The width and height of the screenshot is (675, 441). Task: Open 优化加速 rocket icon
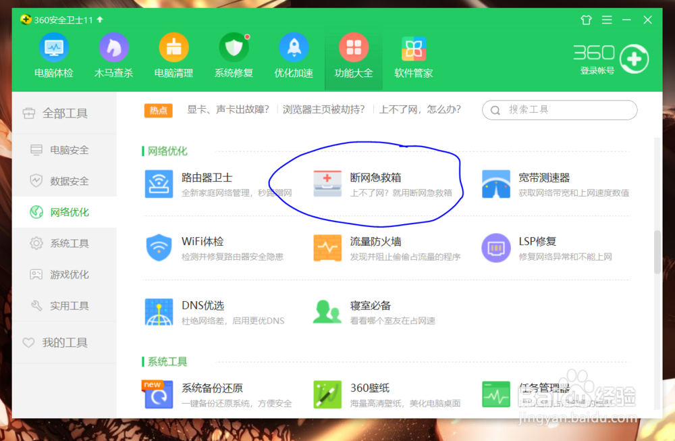click(294, 47)
